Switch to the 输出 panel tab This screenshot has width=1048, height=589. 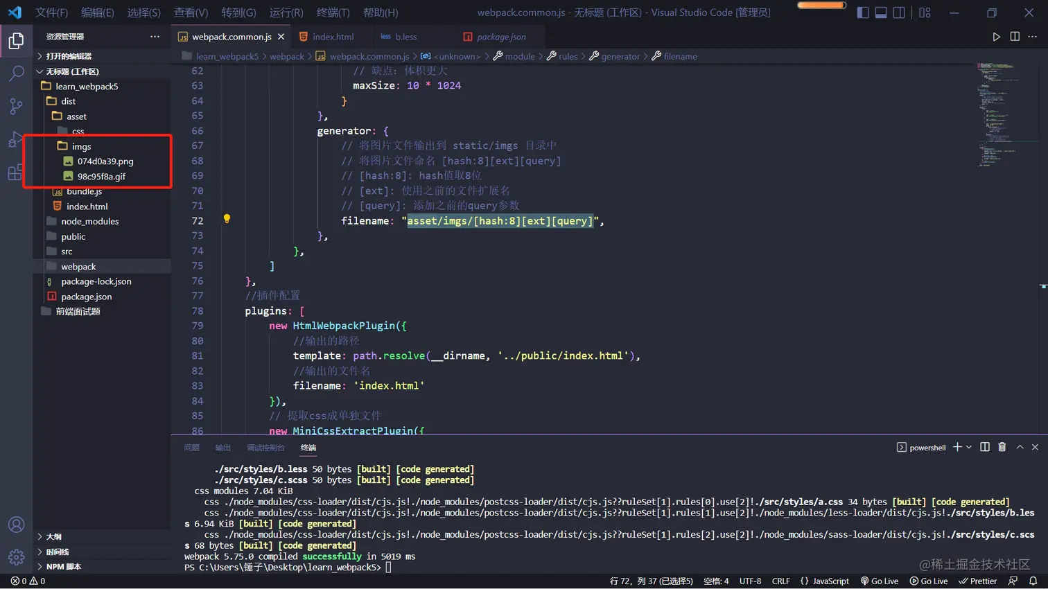[223, 448]
